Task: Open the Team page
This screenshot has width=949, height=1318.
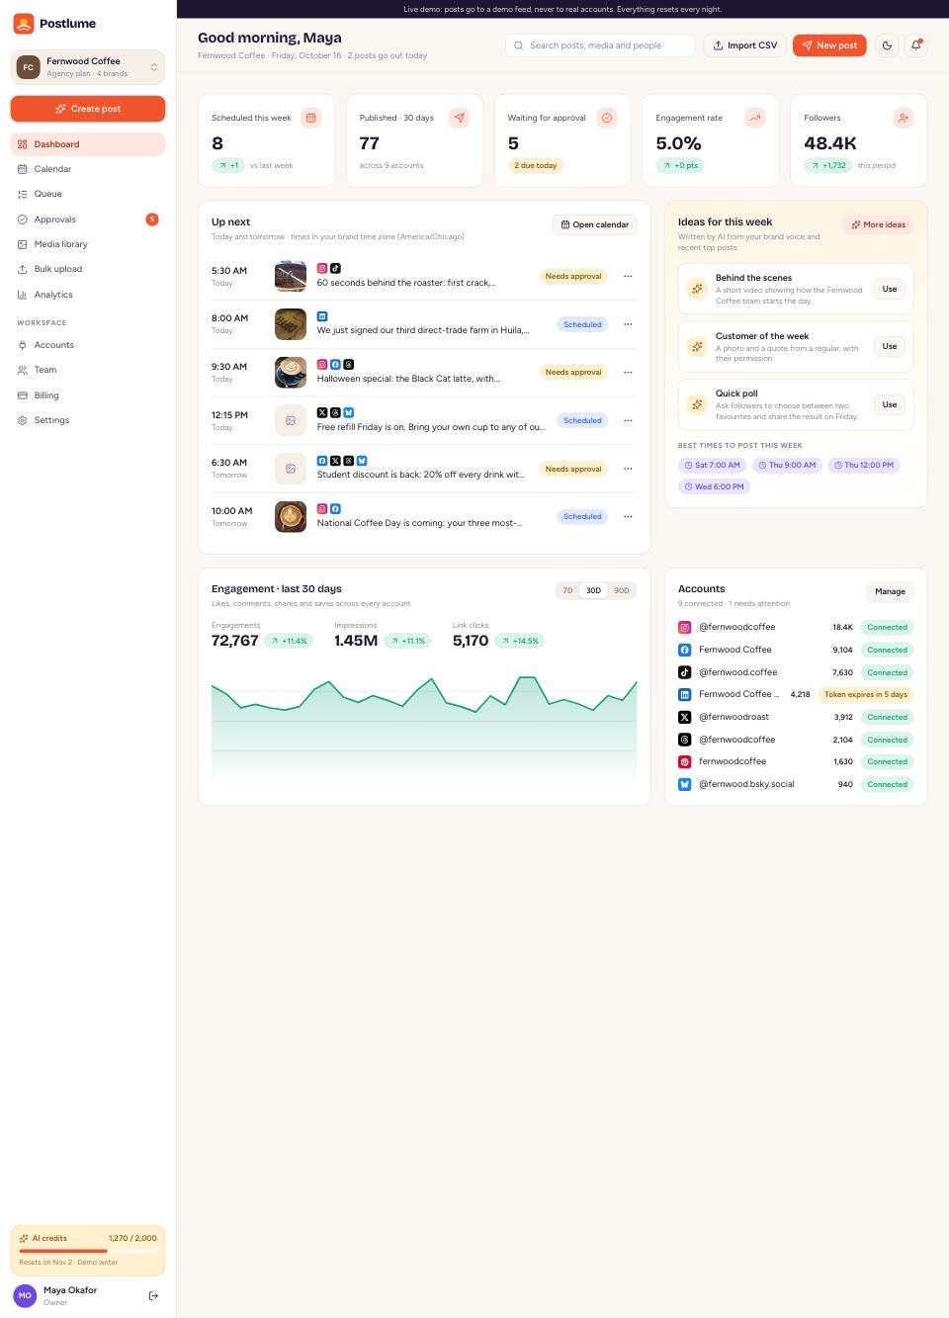Action: [x=88, y=370]
